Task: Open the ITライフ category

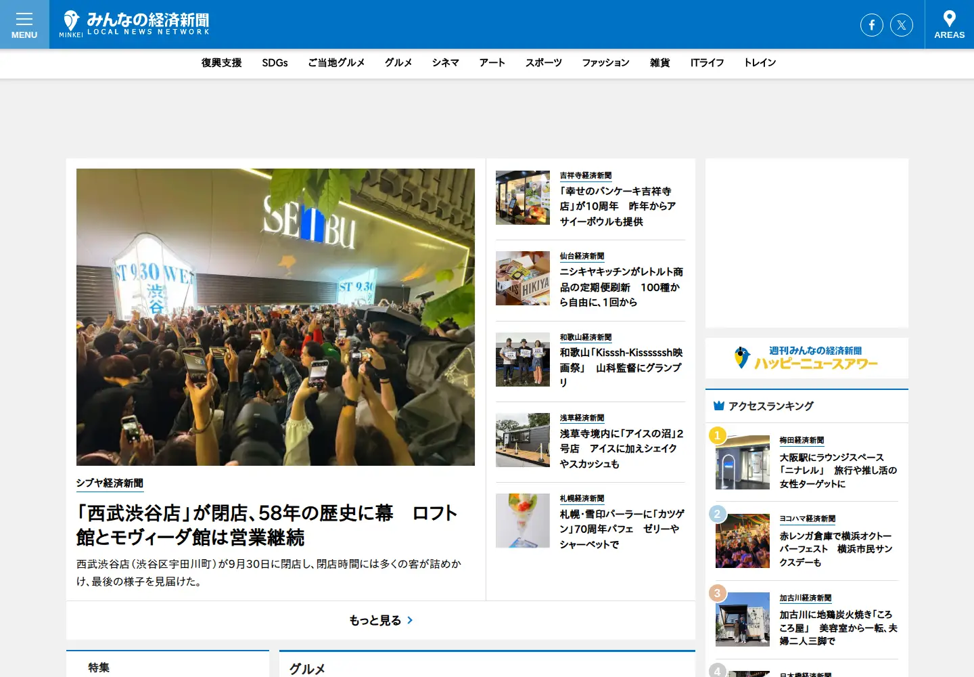Action: 707,63
